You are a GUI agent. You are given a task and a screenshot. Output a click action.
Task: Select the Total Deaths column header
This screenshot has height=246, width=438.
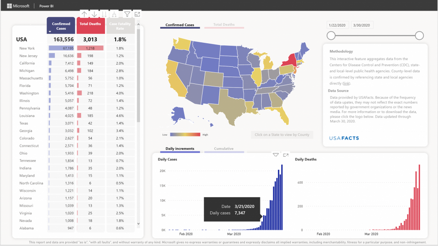(x=90, y=26)
